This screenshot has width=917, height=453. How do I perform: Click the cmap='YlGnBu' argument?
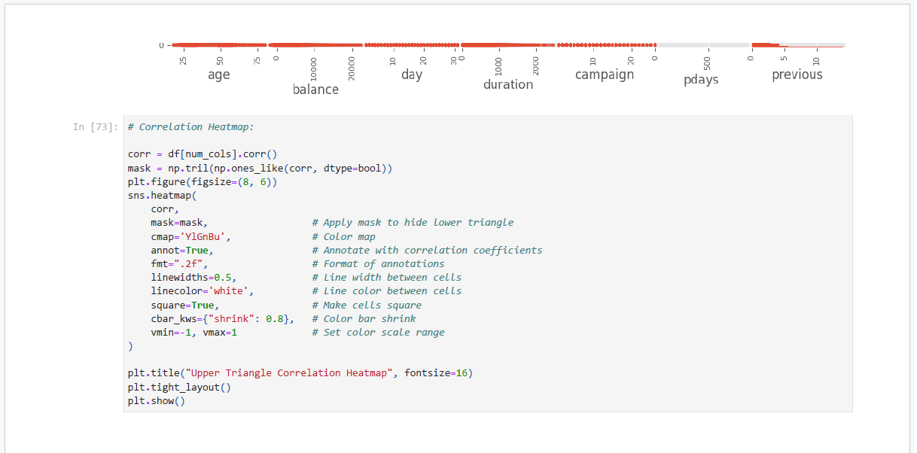click(x=190, y=236)
